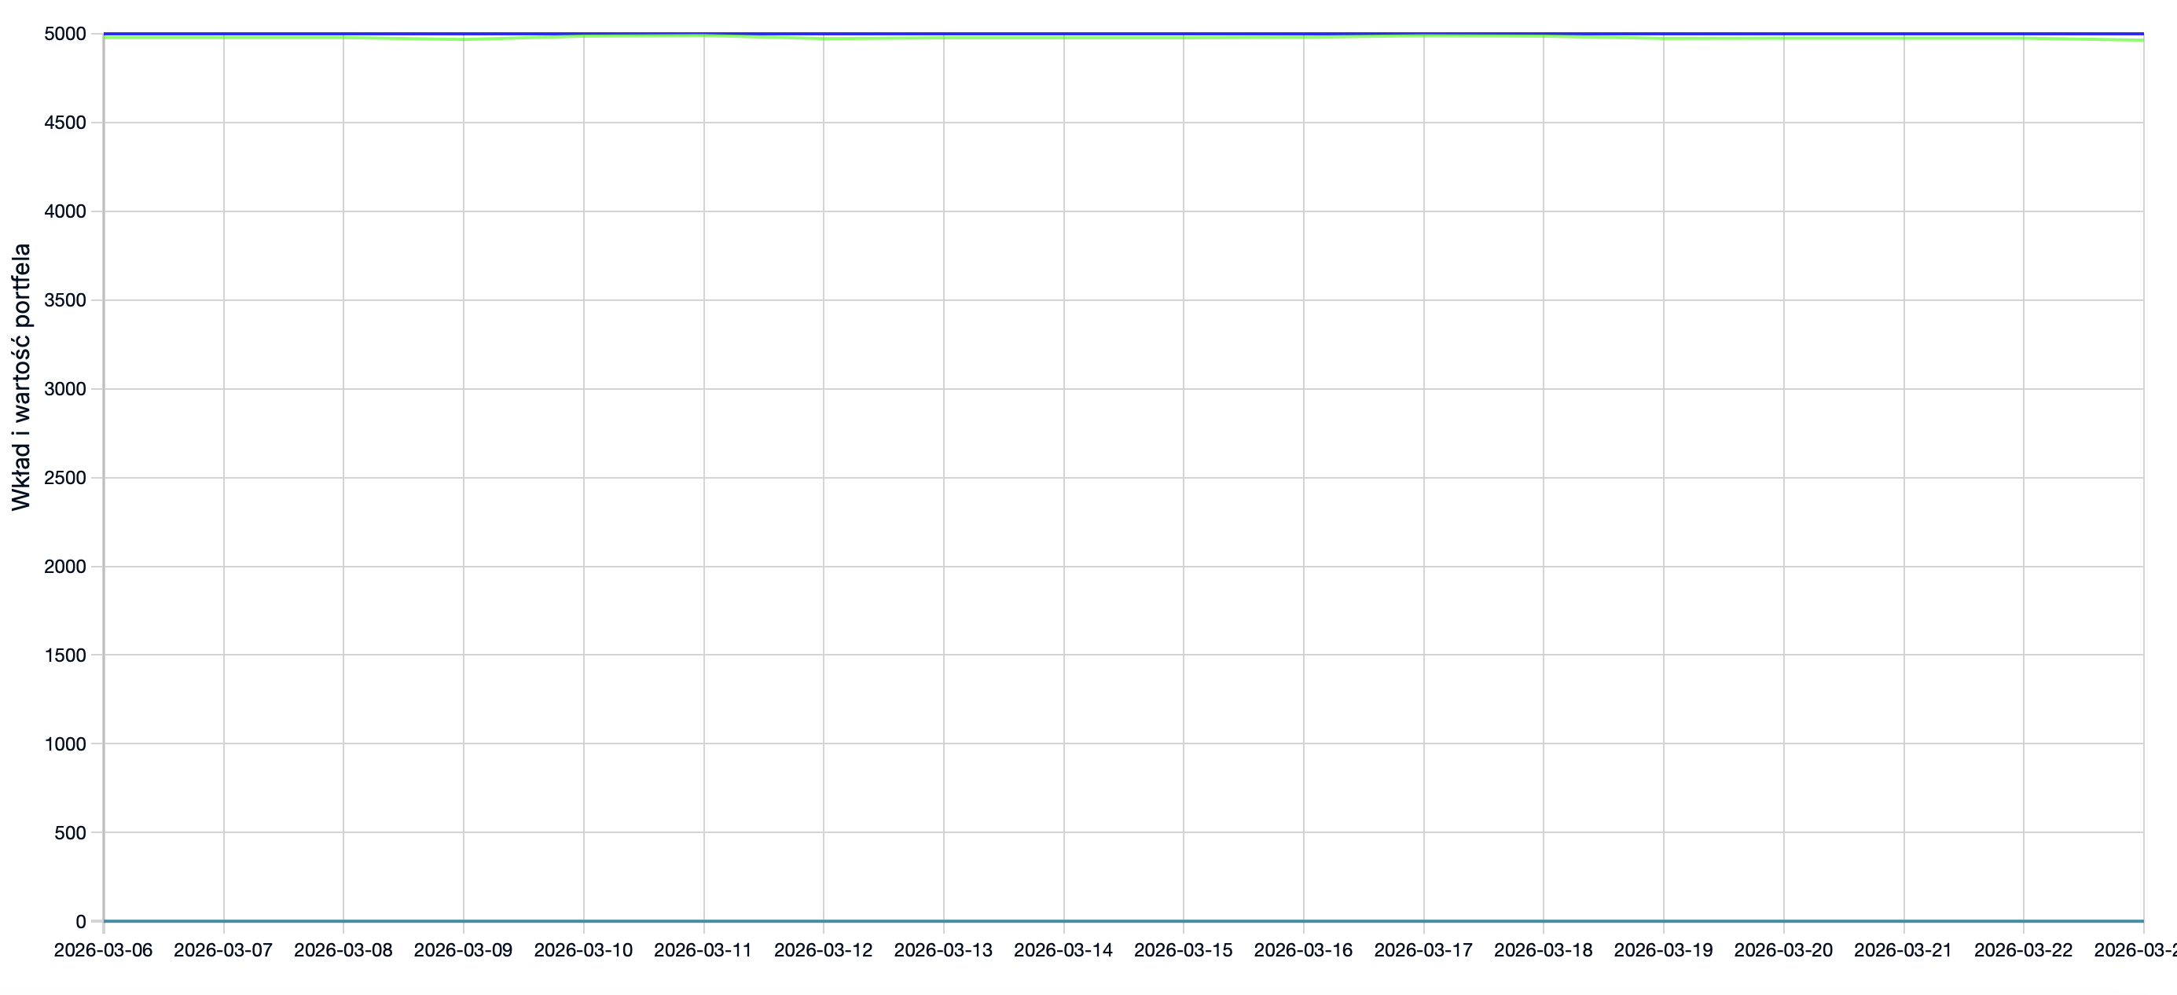2177x995 pixels.
Task: Click the 2026-03-22 date label
Action: (2023, 950)
